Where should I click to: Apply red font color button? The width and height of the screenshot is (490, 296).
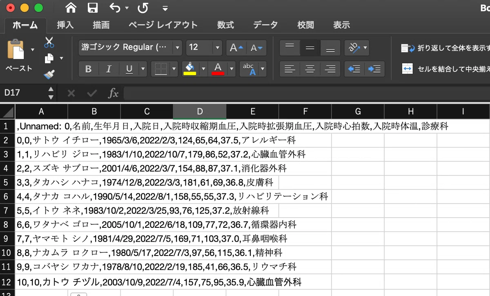(218, 69)
